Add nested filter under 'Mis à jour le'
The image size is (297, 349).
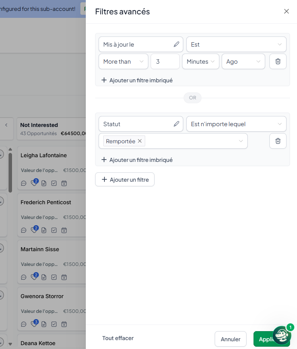point(137,80)
